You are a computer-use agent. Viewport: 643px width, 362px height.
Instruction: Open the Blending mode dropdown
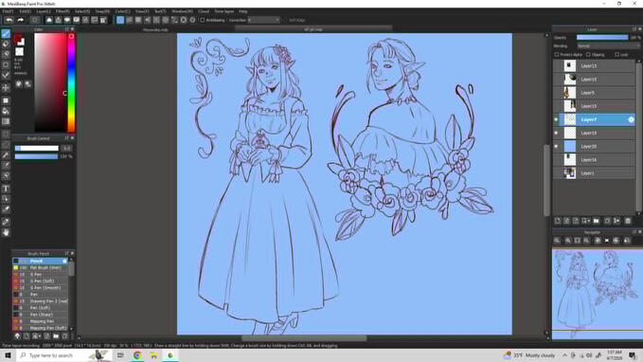click(608, 46)
